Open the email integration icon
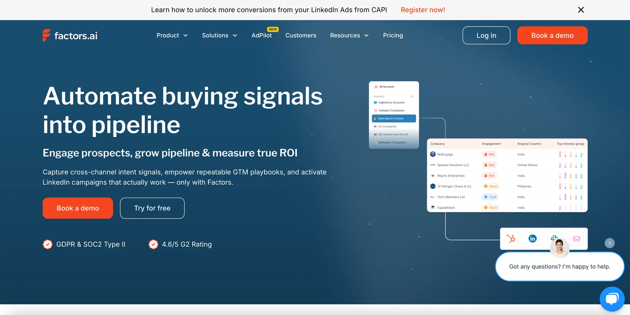The width and height of the screenshot is (630, 315). tap(577, 239)
